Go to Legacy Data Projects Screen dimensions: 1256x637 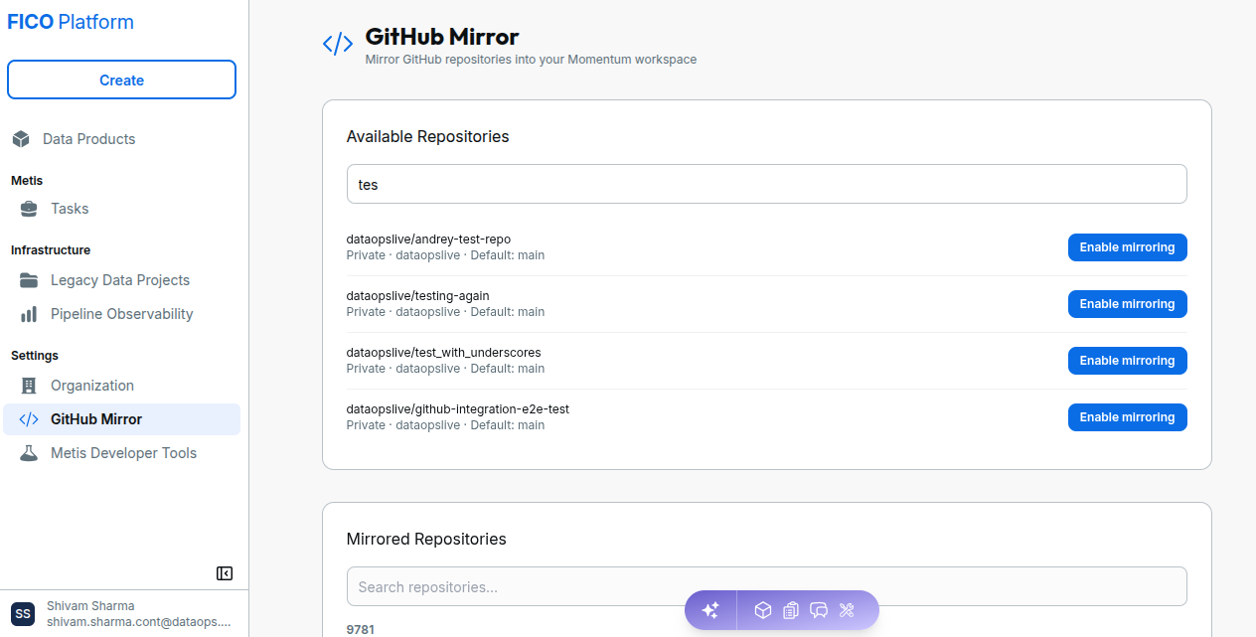121,280
